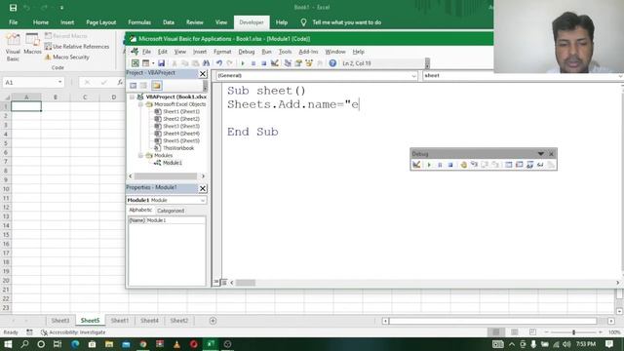Open Project Explorer icon in VBA toolbar
Screen dimensions: 624x351
[x=288, y=63]
